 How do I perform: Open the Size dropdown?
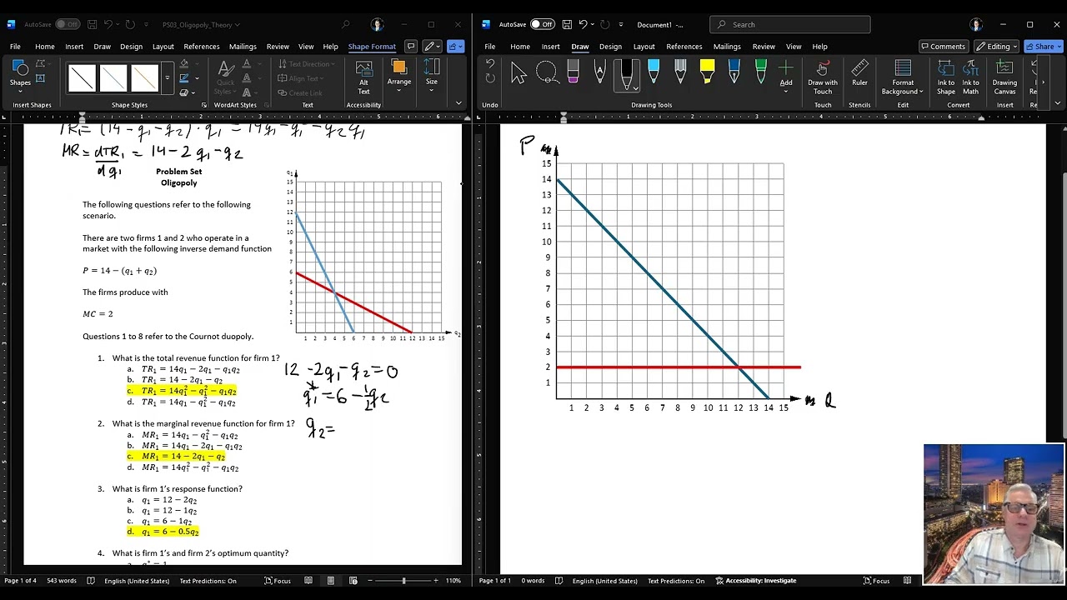click(432, 75)
